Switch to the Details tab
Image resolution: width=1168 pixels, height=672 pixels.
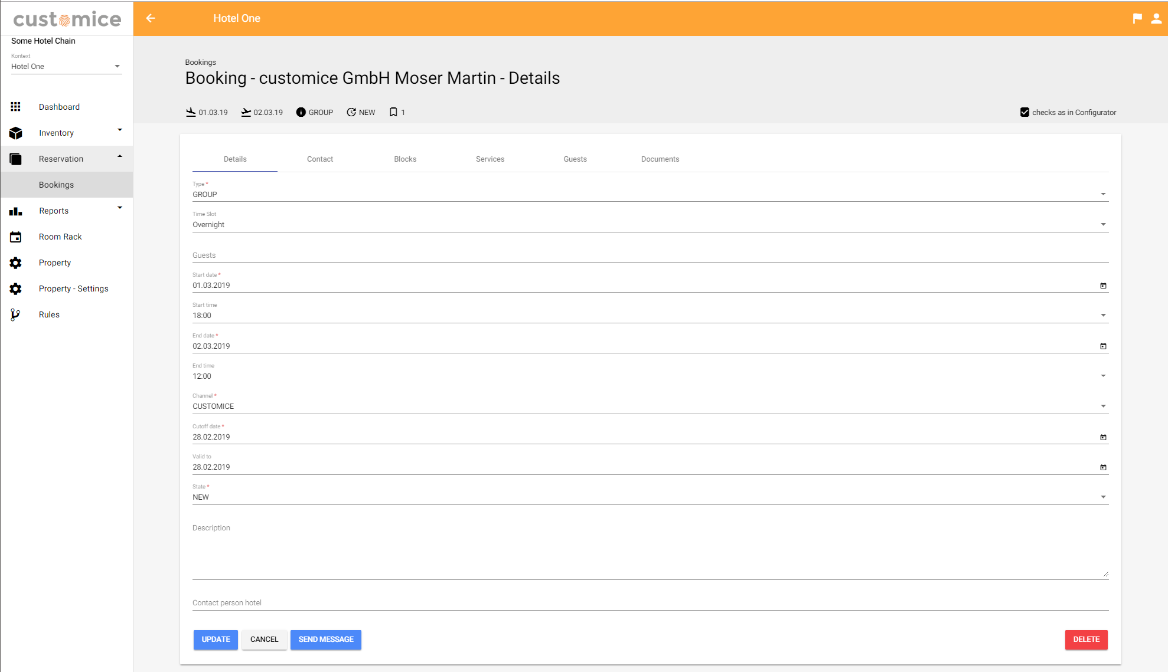point(235,159)
